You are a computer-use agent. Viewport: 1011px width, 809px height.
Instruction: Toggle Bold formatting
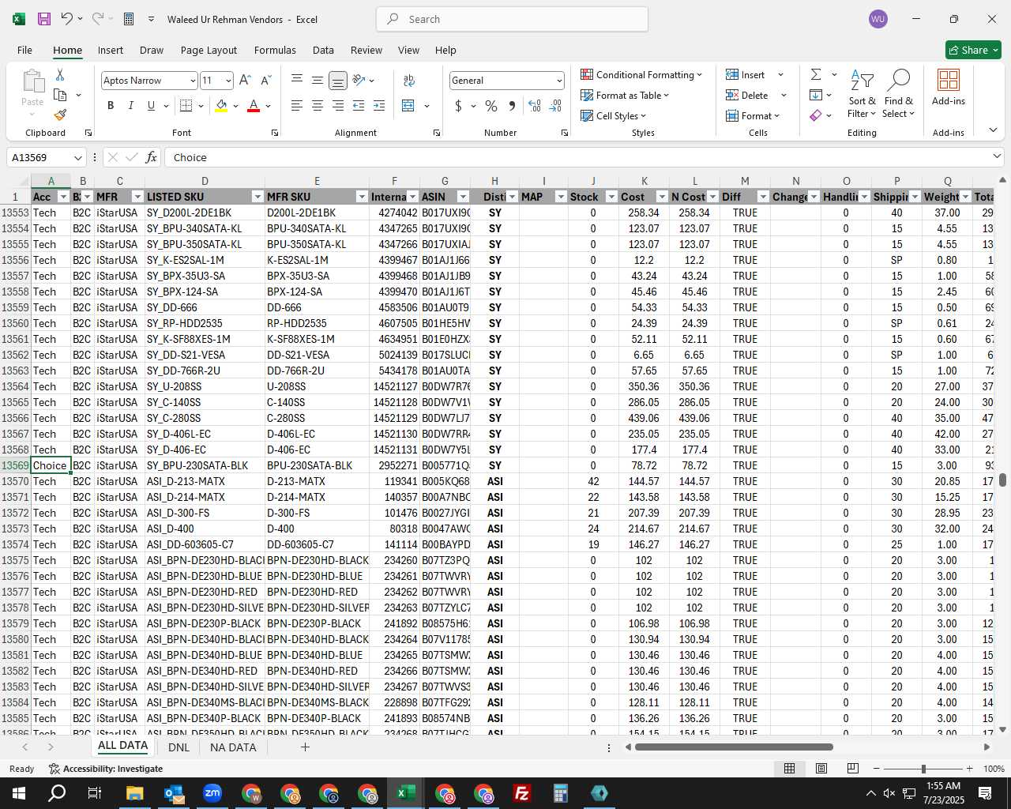[111, 105]
